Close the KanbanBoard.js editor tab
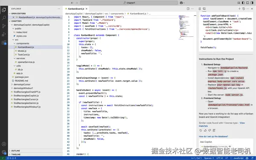 (x=87, y=9)
